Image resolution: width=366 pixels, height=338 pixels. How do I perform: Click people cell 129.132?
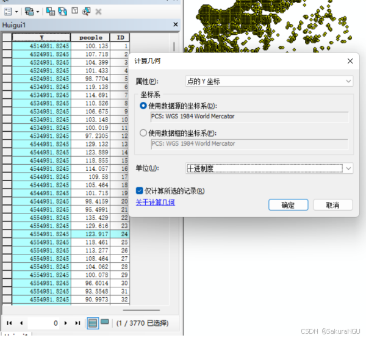tap(90, 144)
